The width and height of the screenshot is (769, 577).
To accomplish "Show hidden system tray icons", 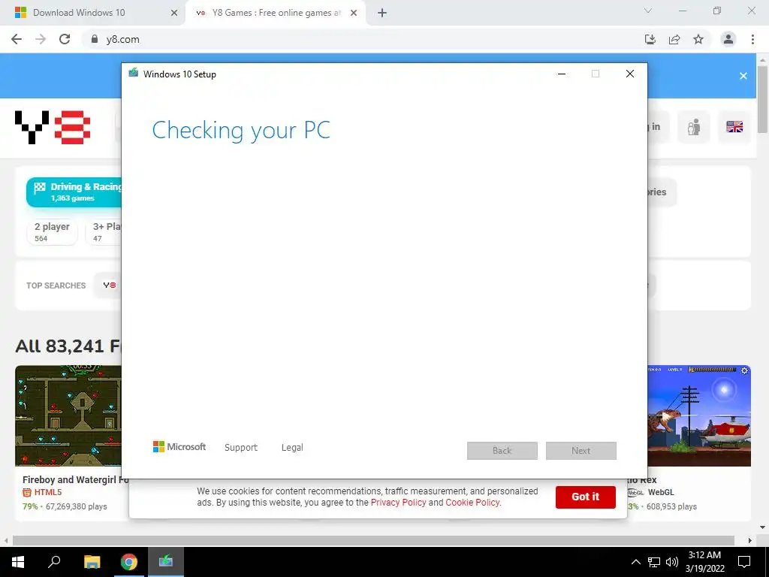I will (635, 562).
